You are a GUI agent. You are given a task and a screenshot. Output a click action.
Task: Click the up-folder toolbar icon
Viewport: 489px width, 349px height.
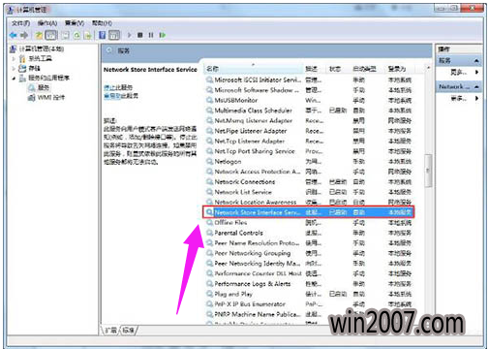pyautogui.click(x=39, y=35)
